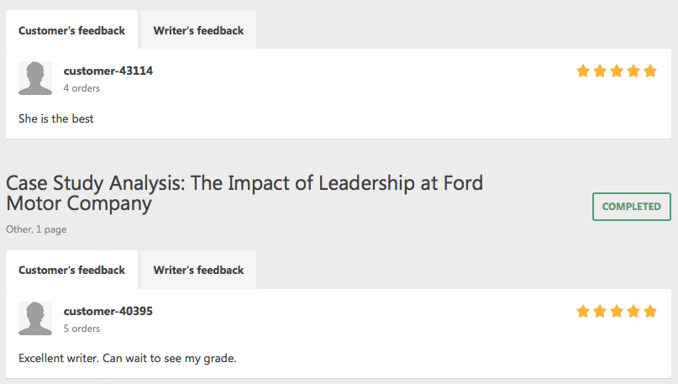Screen dimensions: 678x384
Task: Click fifth star of customer-40395 rating
Action: pos(650,311)
